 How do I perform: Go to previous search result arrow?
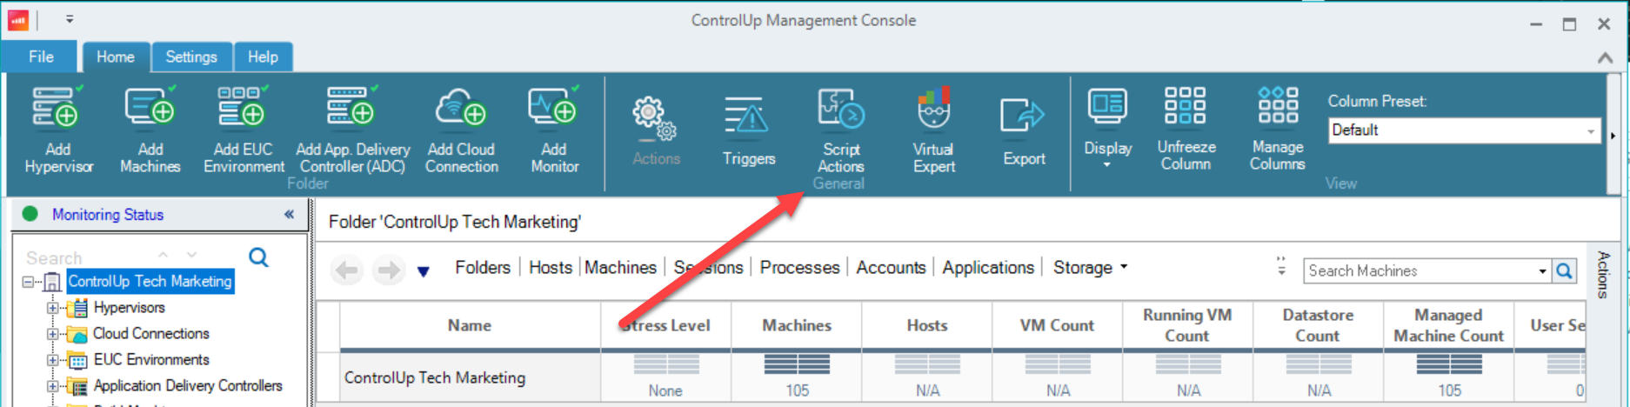pos(163,255)
